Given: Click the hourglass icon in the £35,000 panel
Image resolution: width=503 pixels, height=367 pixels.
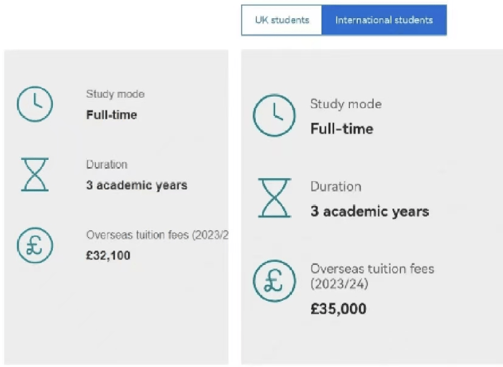Looking at the screenshot, I should (274, 198).
